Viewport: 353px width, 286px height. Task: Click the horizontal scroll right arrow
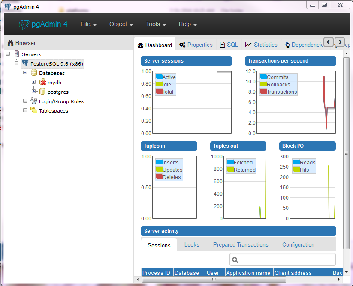[339, 279]
